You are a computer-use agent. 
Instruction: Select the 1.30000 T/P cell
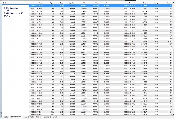click(x=107, y=41)
